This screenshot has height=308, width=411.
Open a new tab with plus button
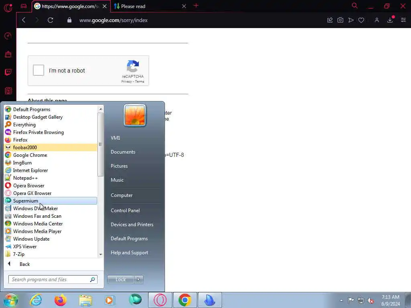196,6
